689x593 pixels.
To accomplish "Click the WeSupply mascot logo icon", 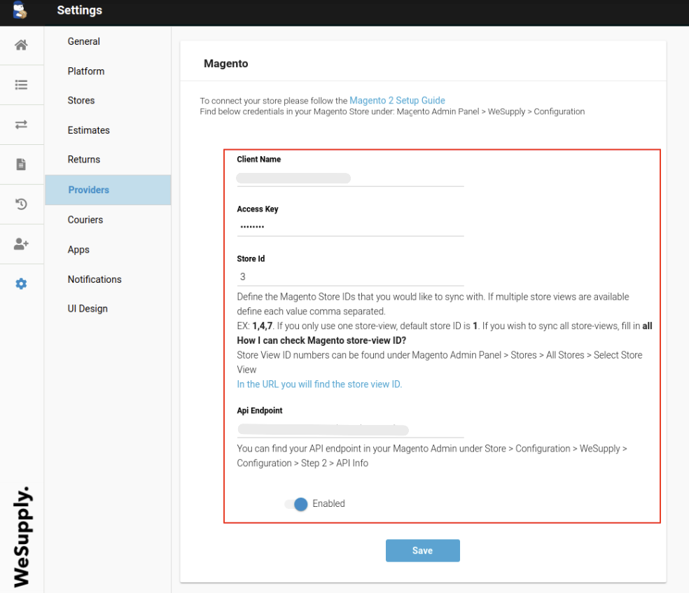I will click(20, 11).
